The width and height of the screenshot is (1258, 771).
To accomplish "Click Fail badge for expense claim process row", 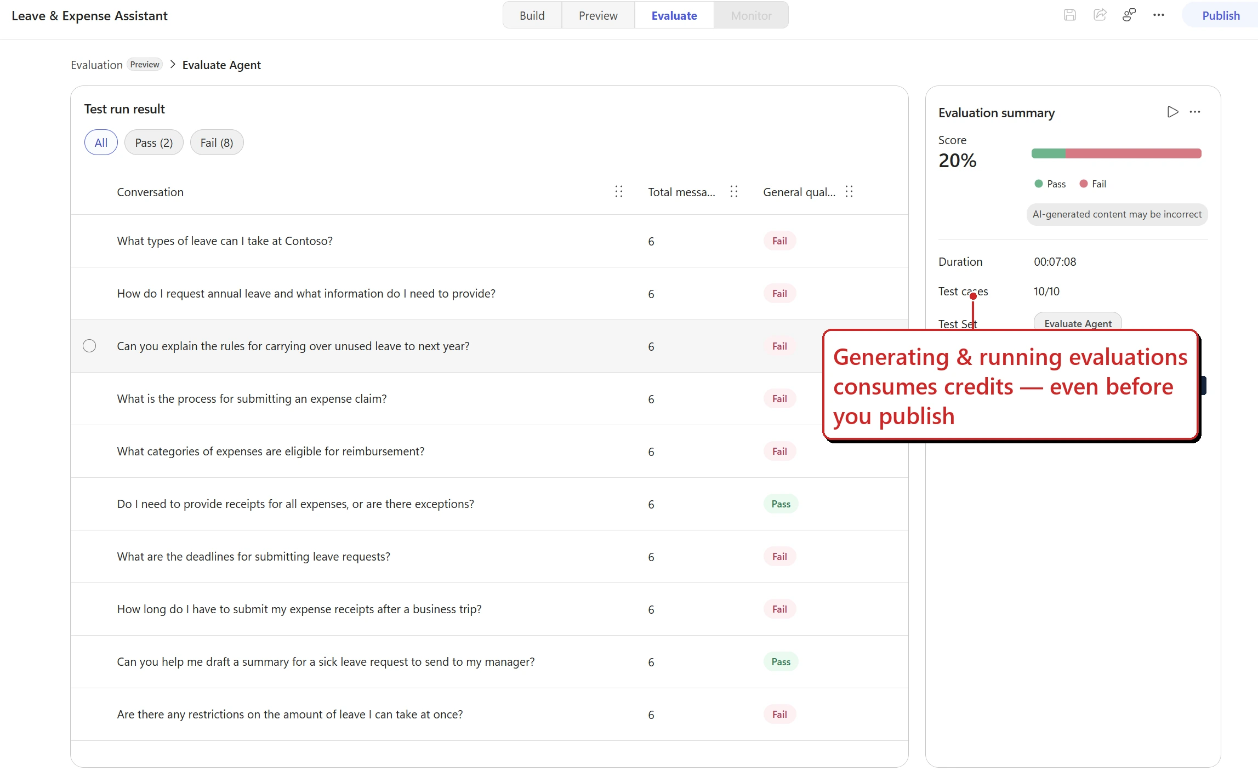I will 779,398.
